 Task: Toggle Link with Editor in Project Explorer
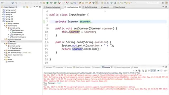27,7
